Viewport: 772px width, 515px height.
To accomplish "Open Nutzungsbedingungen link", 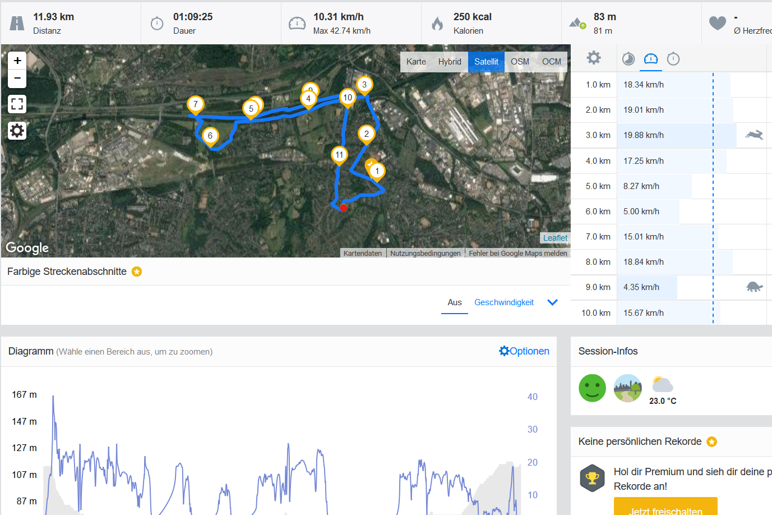I will point(426,253).
